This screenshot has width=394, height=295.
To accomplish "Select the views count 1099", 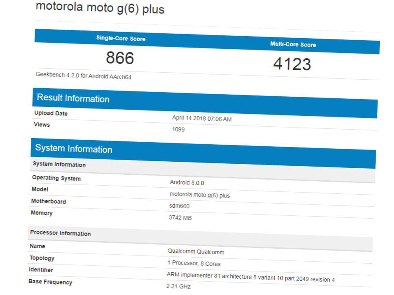I will click(x=178, y=129).
